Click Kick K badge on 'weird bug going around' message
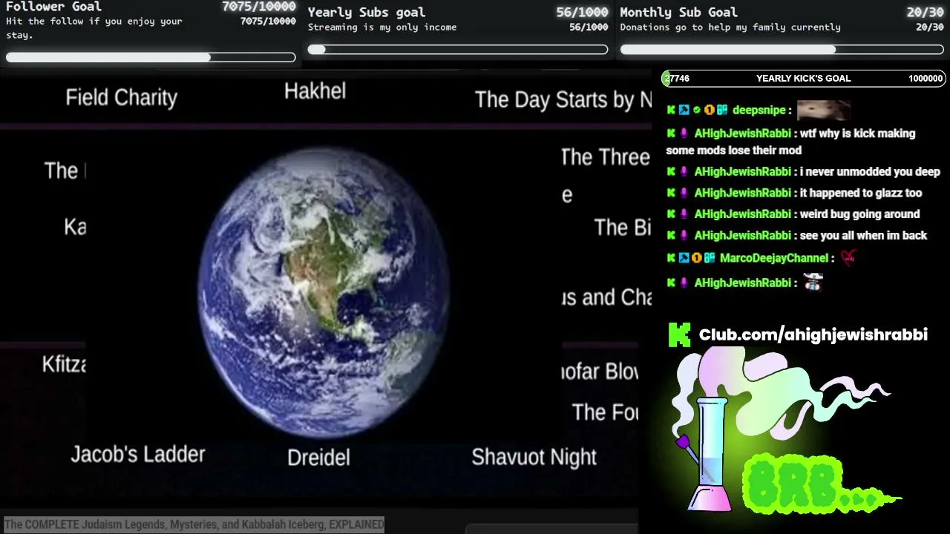Viewport: 950px width, 534px height. [671, 214]
